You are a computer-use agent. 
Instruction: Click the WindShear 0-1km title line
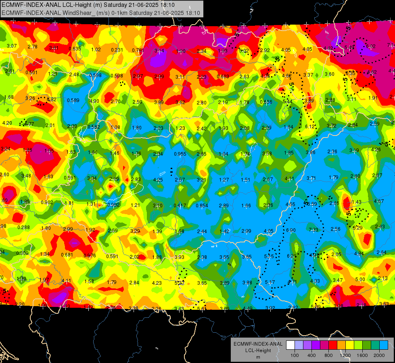point(101,13)
